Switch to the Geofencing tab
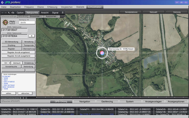The height and width of the screenshot is (118, 189). 107,101
